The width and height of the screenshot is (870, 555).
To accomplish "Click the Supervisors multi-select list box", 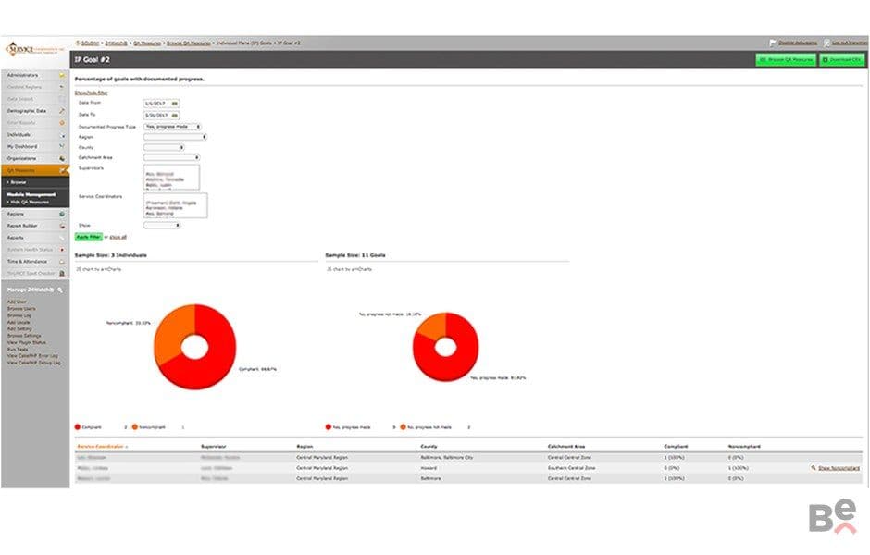I will [x=171, y=178].
